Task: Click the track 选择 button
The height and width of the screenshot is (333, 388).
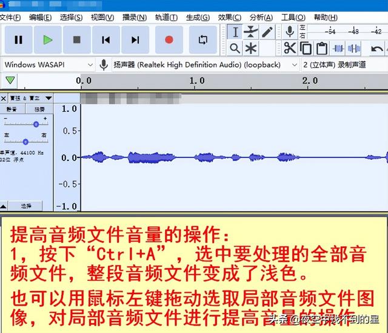Action: coord(25,206)
